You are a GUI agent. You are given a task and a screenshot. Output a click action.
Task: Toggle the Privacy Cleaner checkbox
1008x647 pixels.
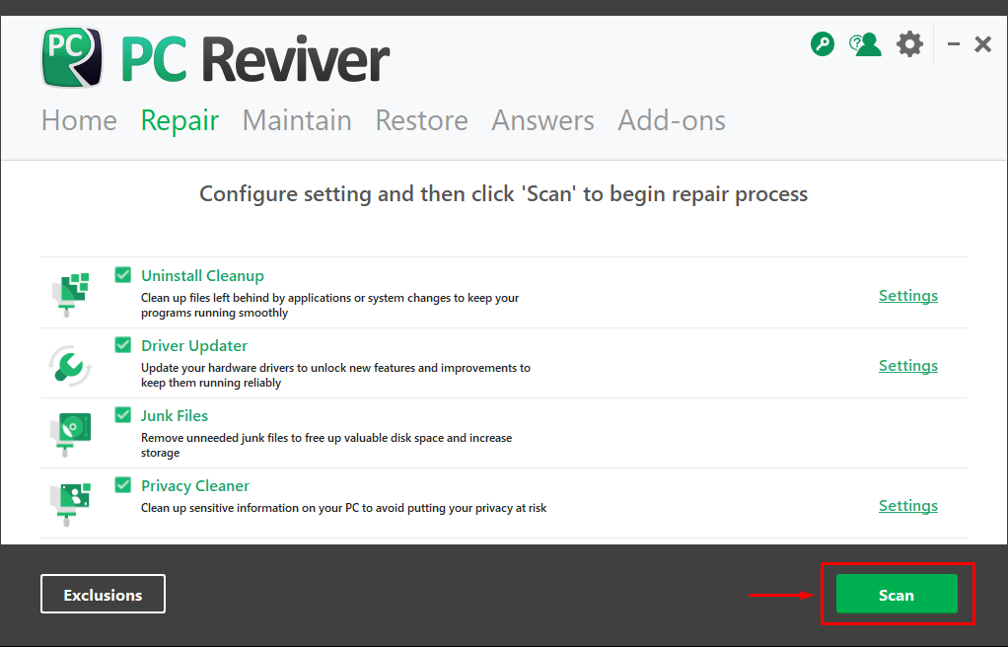122,485
